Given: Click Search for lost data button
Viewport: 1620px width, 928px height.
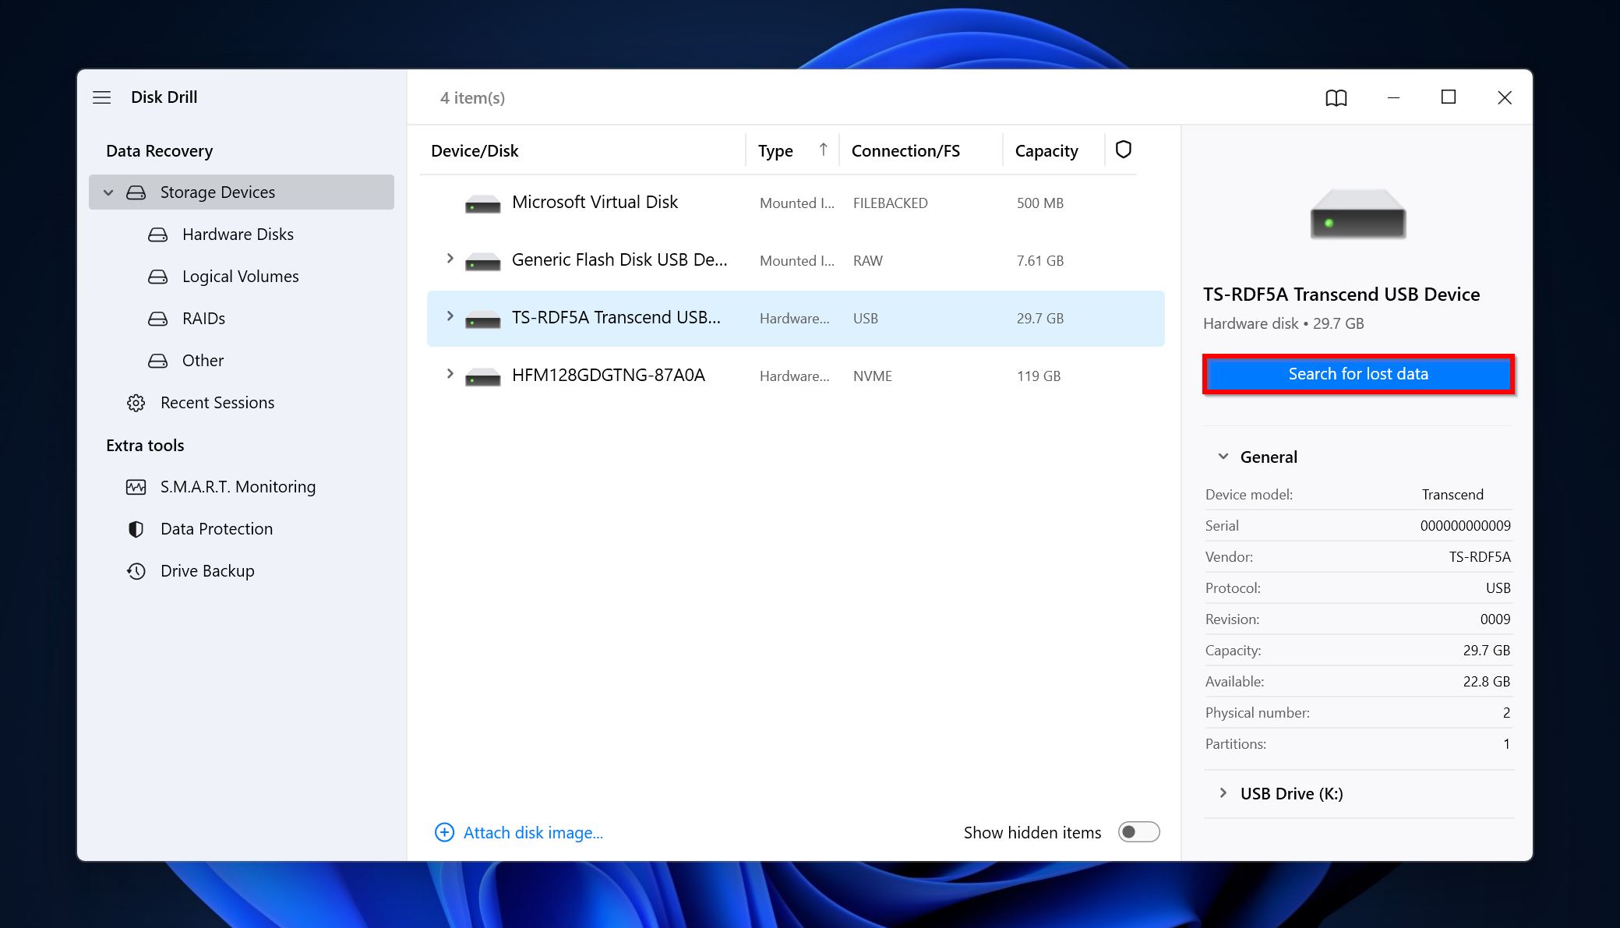Looking at the screenshot, I should pos(1358,374).
